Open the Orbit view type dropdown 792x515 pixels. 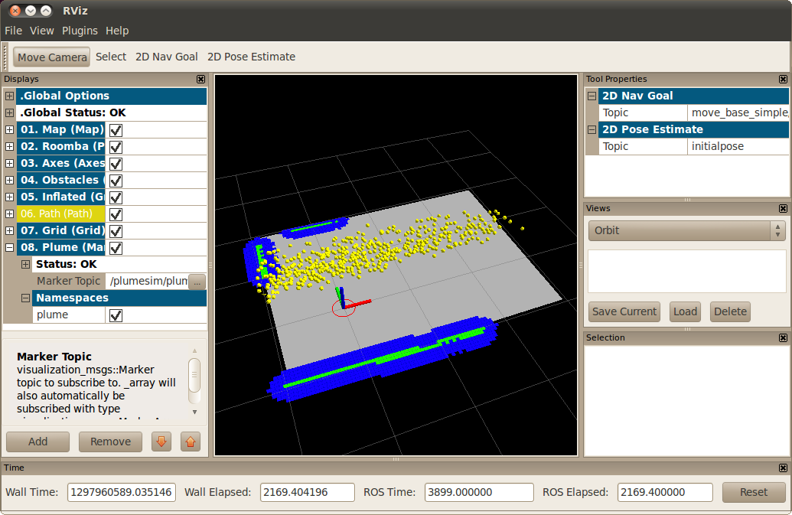[x=686, y=230]
